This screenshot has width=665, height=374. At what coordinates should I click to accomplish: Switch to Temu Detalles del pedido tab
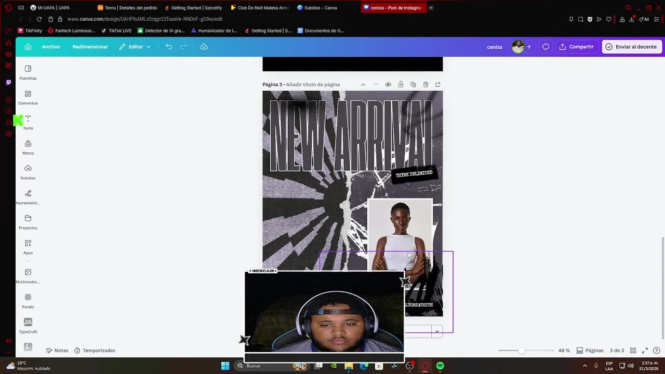coord(127,8)
